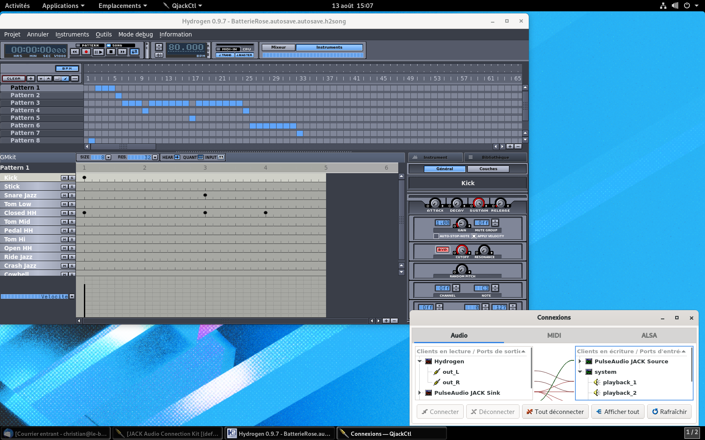
Task: Open the pattern SIZE dropdown
Action: tap(108, 158)
